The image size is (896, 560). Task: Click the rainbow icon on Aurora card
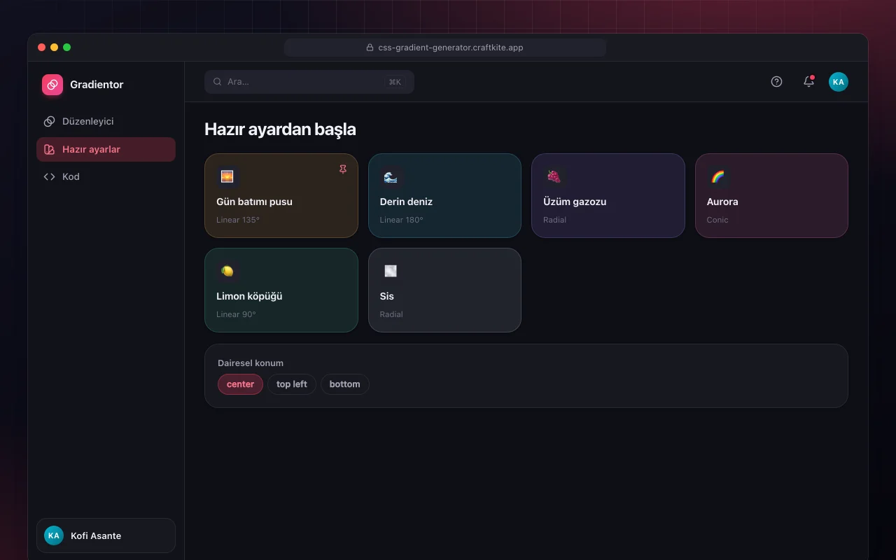717,177
